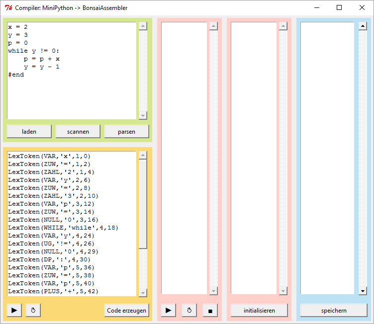Click the single-step icon in the pink panel
374x324 pixels.
click(x=189, y=310)
